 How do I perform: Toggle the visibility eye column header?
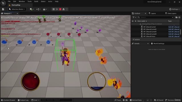coord(133,21)
